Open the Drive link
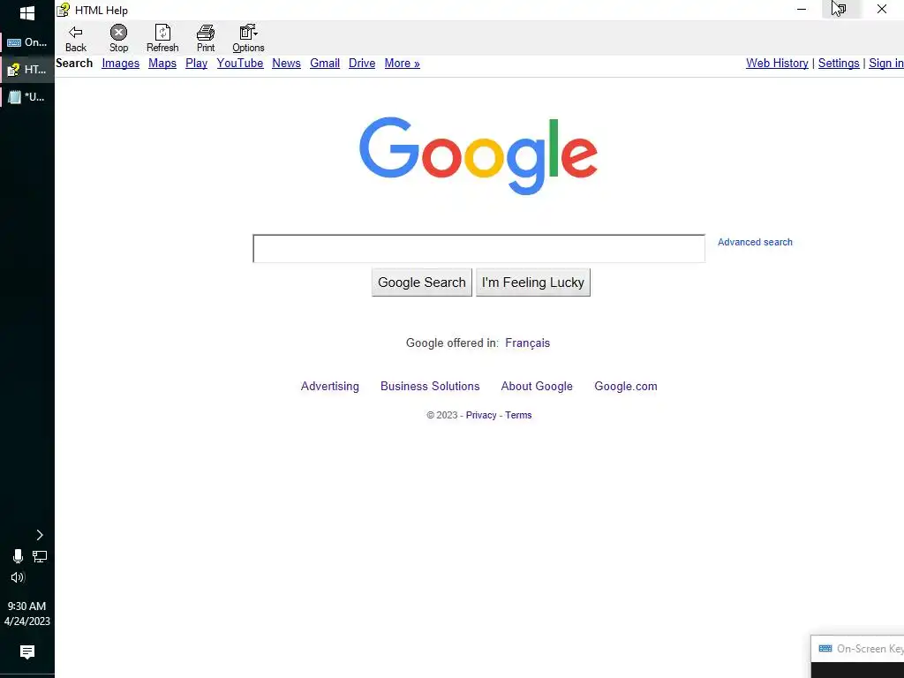The width and height of the screenshot is (904, 678). coord(361,64)
